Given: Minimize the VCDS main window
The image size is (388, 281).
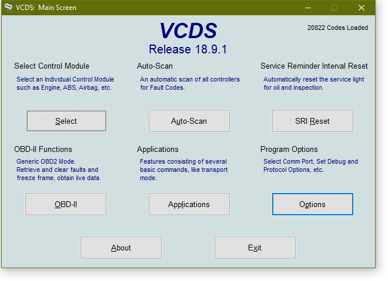Looking at the screenshot, I should (308, 8).
